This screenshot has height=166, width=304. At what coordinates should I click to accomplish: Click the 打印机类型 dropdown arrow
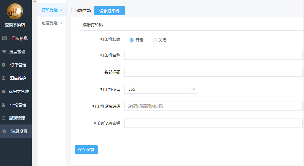[x=194, y=89]
